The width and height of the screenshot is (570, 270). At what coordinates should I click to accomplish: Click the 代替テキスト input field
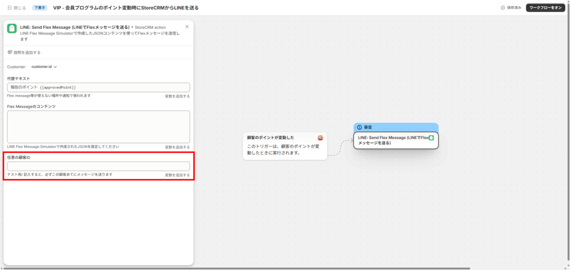tap(99, 87)
